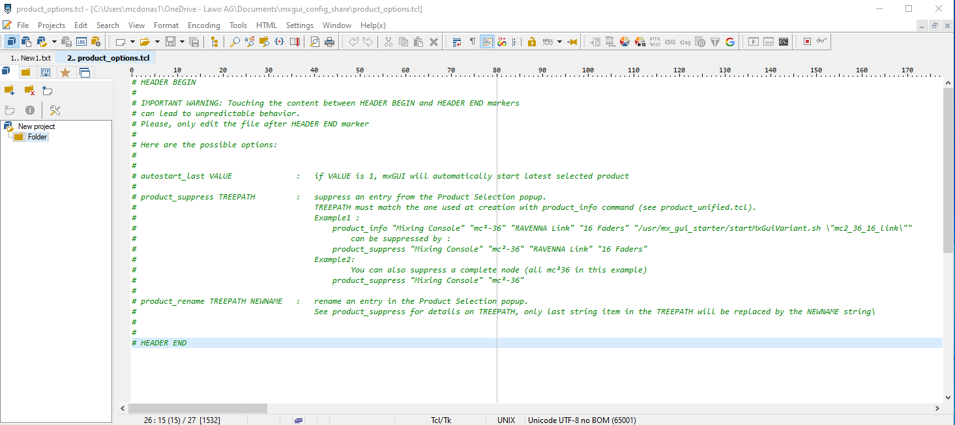Open the Find magnifier tool

235,42
